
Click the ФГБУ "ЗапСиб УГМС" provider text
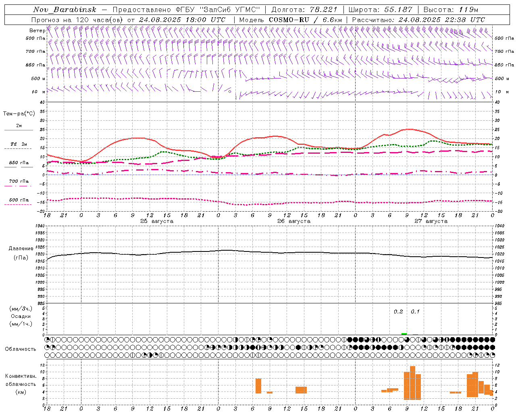tap(218, 10)
